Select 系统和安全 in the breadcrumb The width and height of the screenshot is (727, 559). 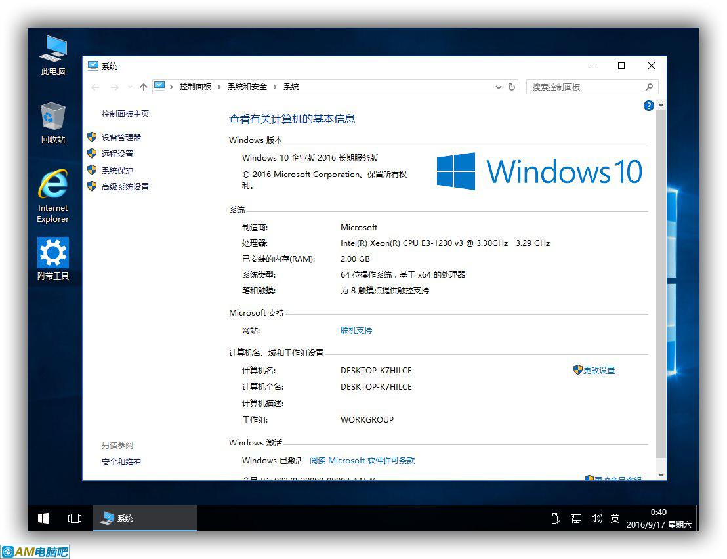pos(247,87)
